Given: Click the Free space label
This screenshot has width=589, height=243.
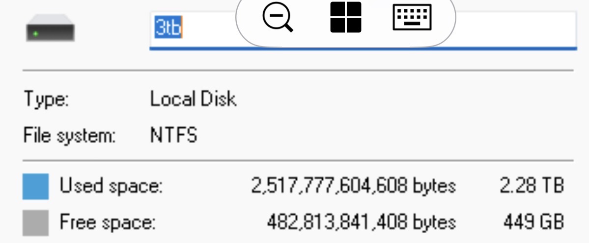Looking at the screenshot, I should click(107, 223).
